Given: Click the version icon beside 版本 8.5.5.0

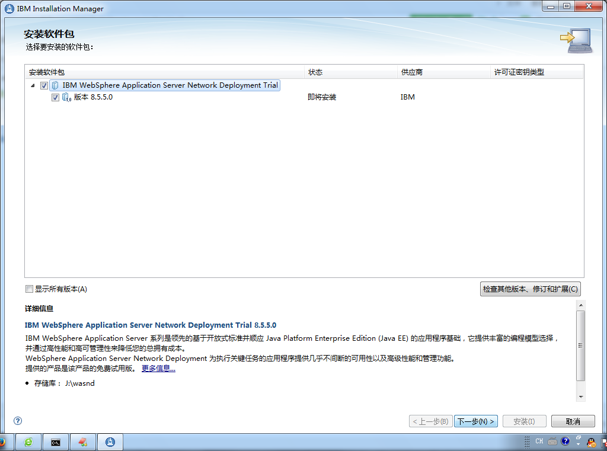Looking at the screenshot, I should pyautogui.click(x=66, y=97).
